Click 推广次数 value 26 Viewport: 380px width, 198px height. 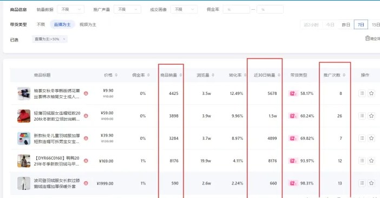pyautogui.click(x=339, y=116)
